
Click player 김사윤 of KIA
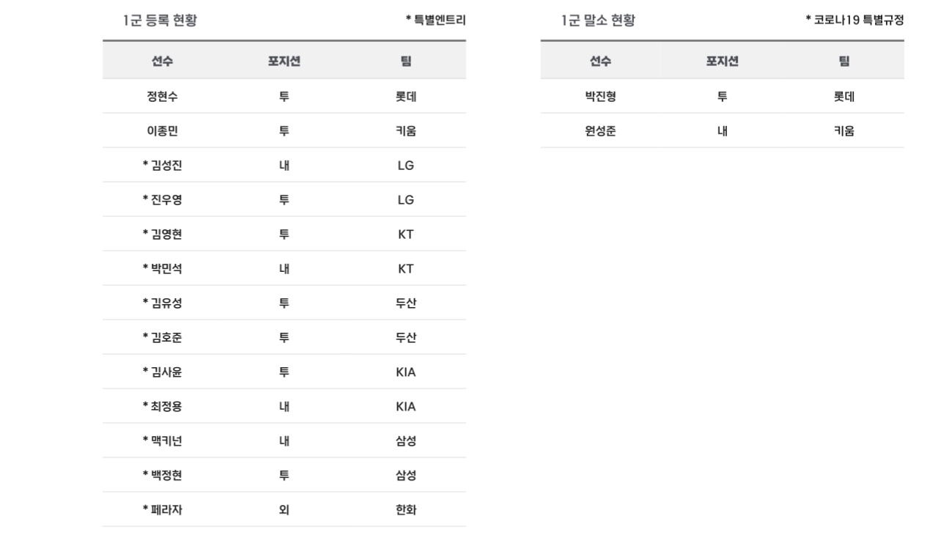pyautogui.click(x=162, y=372)
